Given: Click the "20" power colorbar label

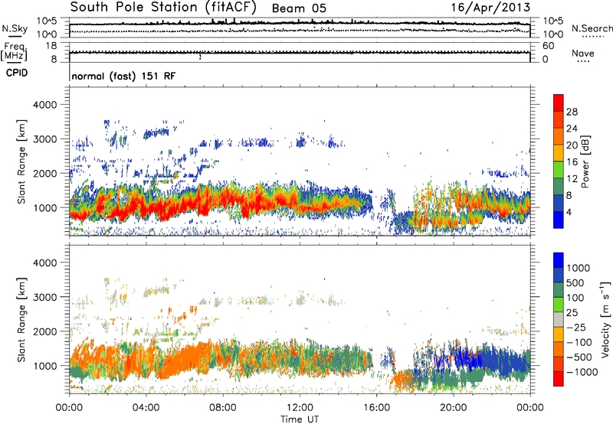Looking at the screenshot, I should pyautogui.click(x=572, y=145).
